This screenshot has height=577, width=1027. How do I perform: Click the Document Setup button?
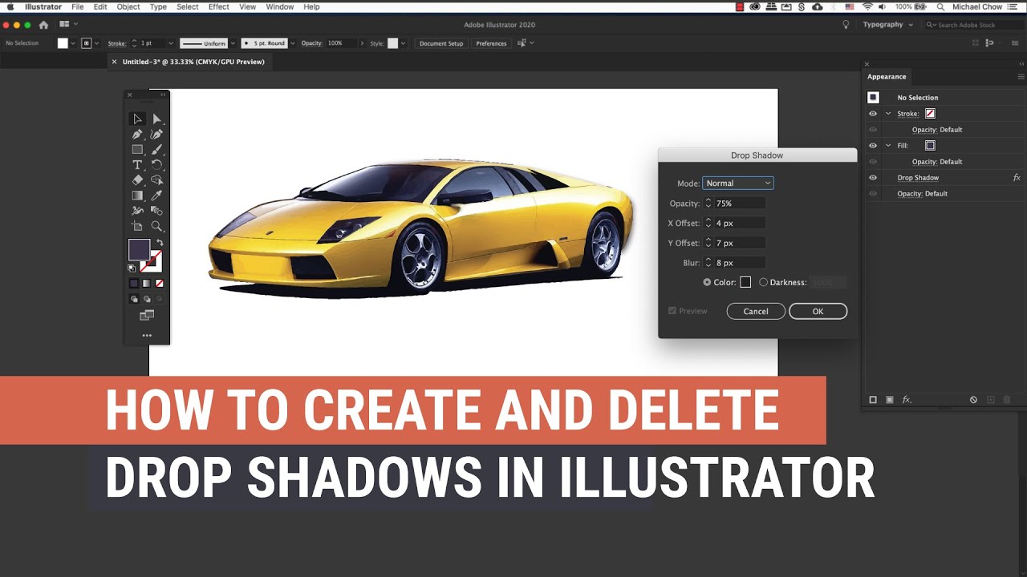[441, 43]
